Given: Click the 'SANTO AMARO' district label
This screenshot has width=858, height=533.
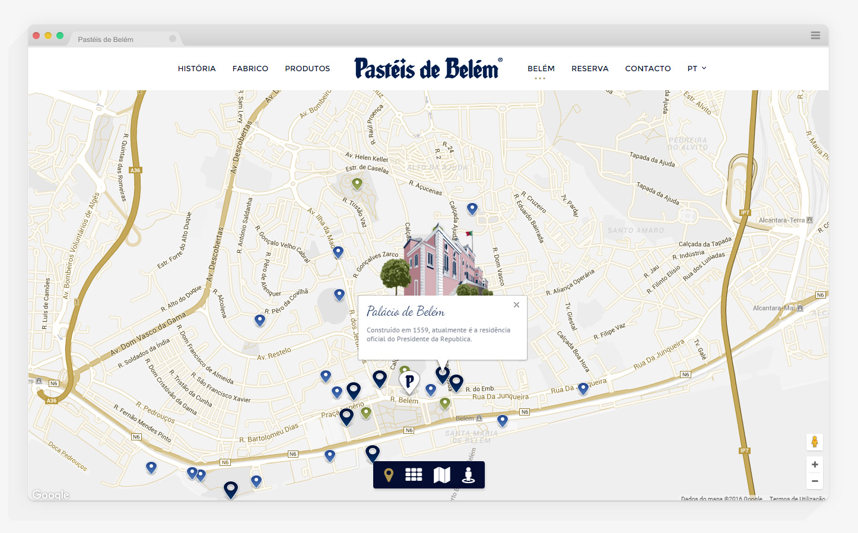Looking at the screenshot, I should point(635,230).
